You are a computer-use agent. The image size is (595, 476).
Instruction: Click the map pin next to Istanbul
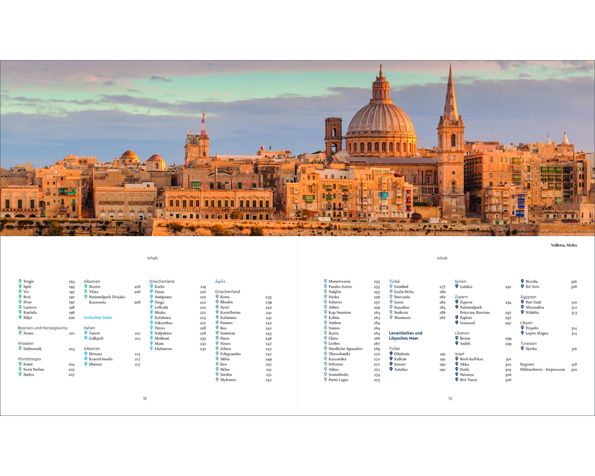coord(391,286)
